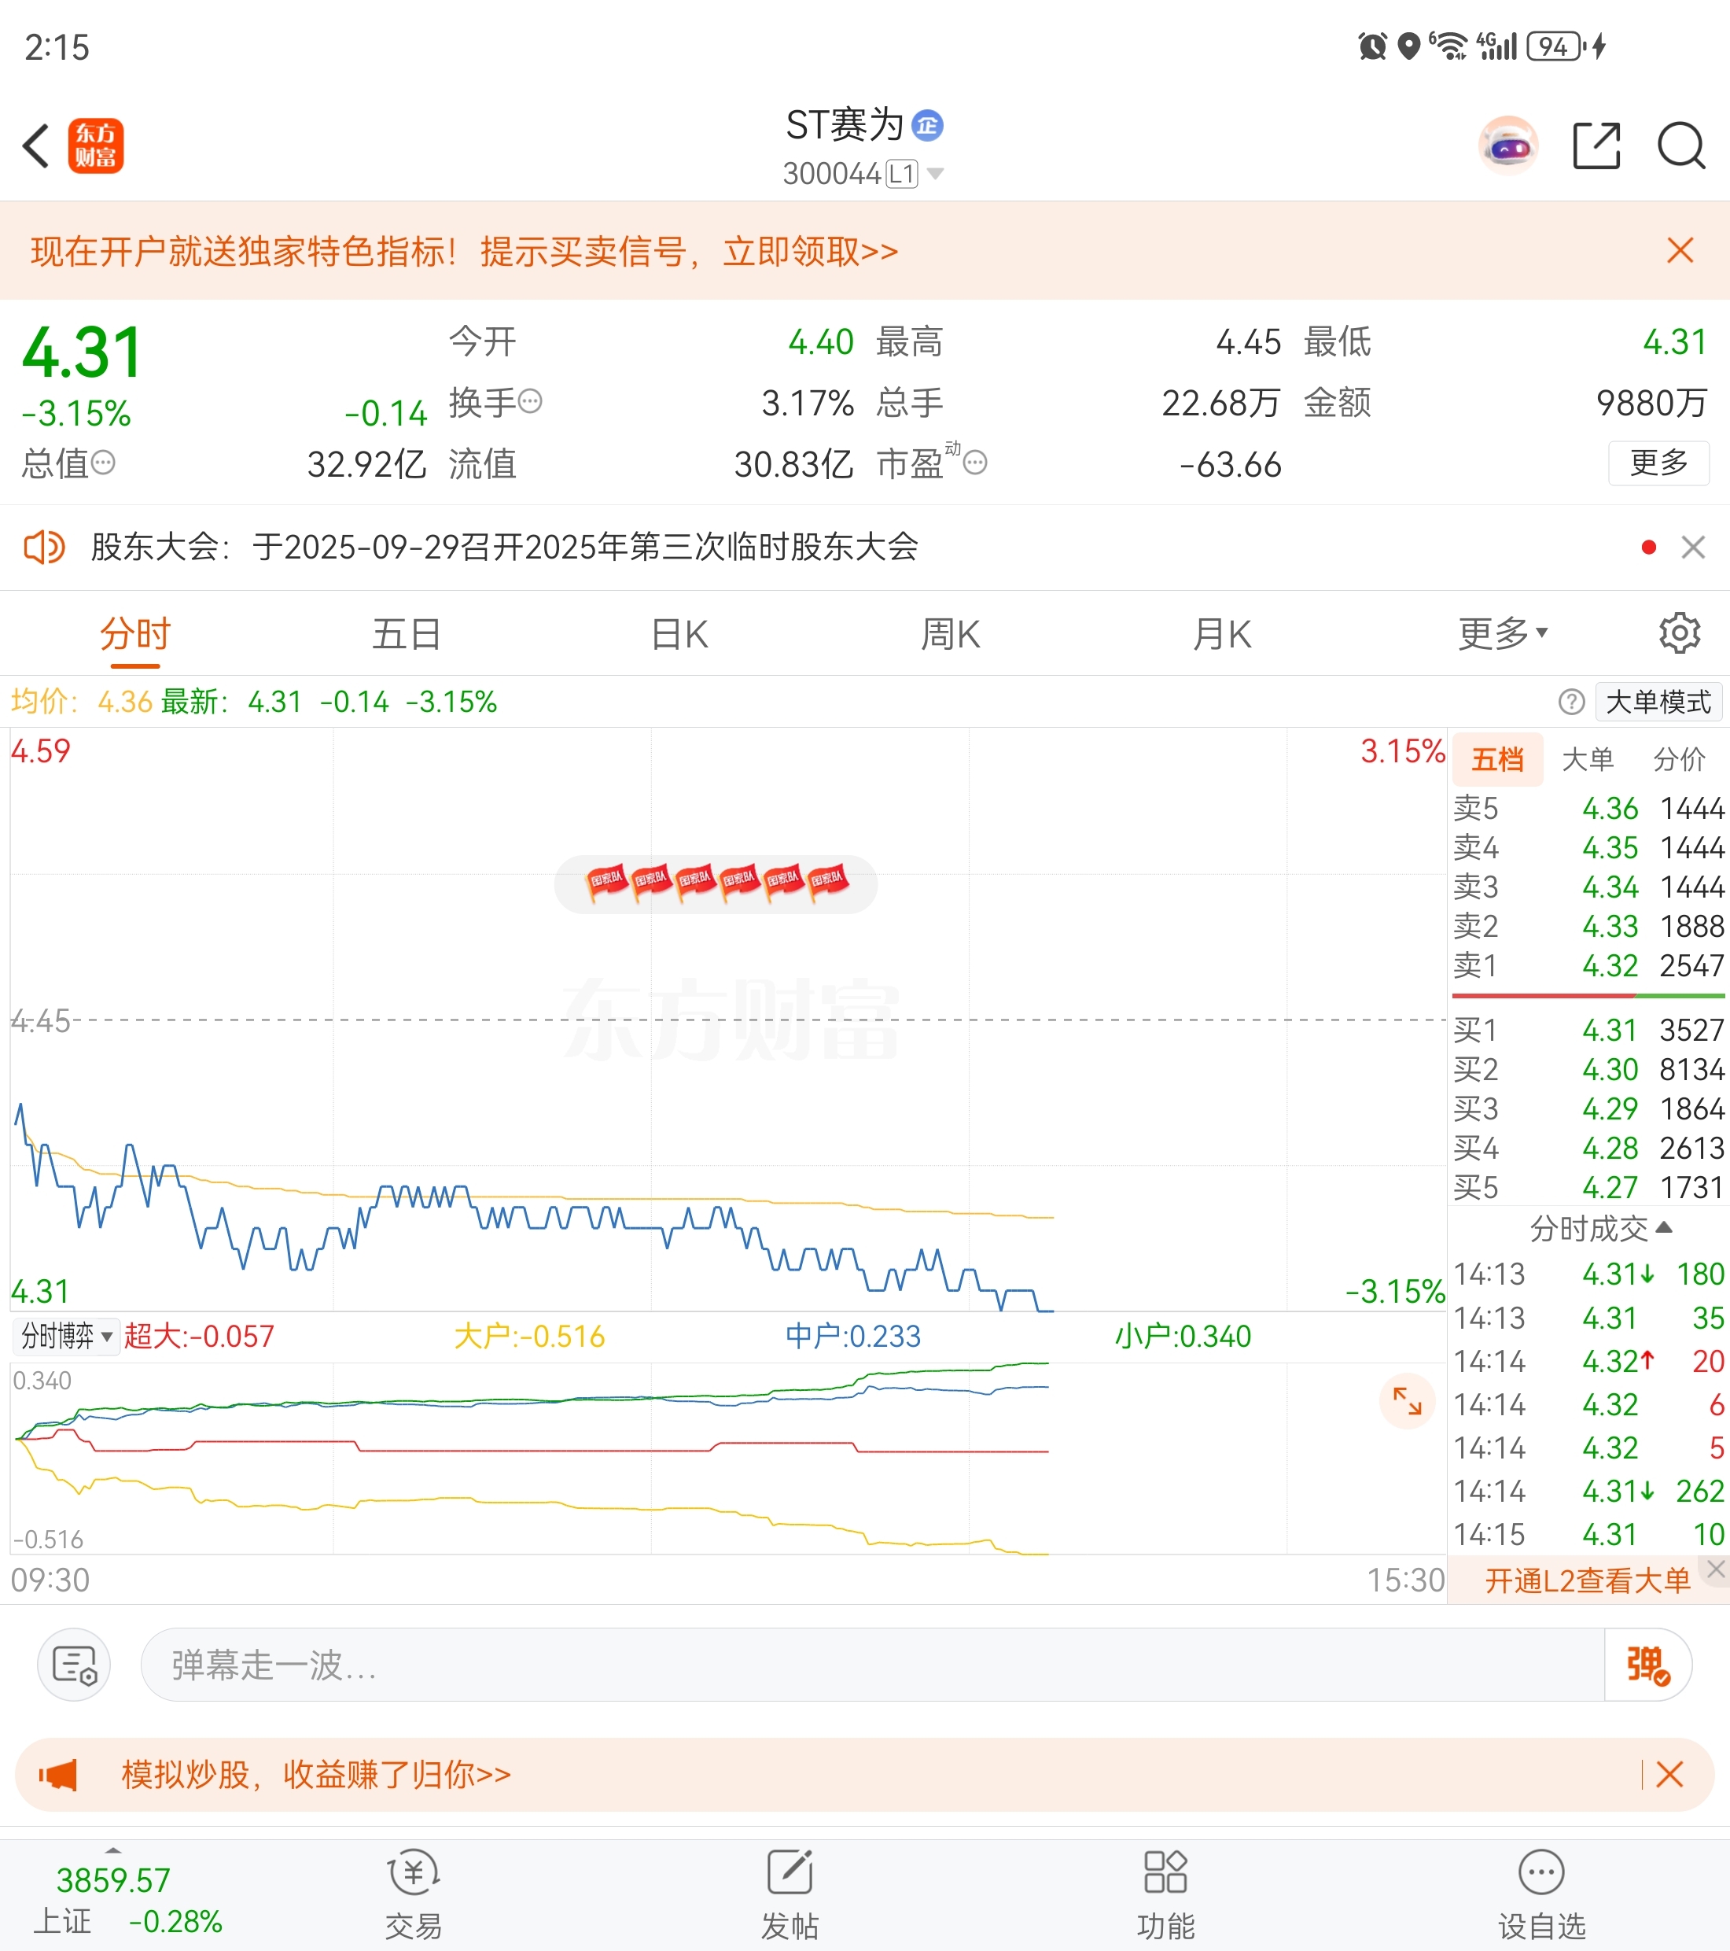Close the 模拟炒股 banner
This screenshot has height=1951, width=1730.
click(1670, 1776)
